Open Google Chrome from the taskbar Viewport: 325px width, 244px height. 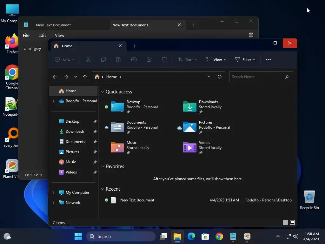219,236
